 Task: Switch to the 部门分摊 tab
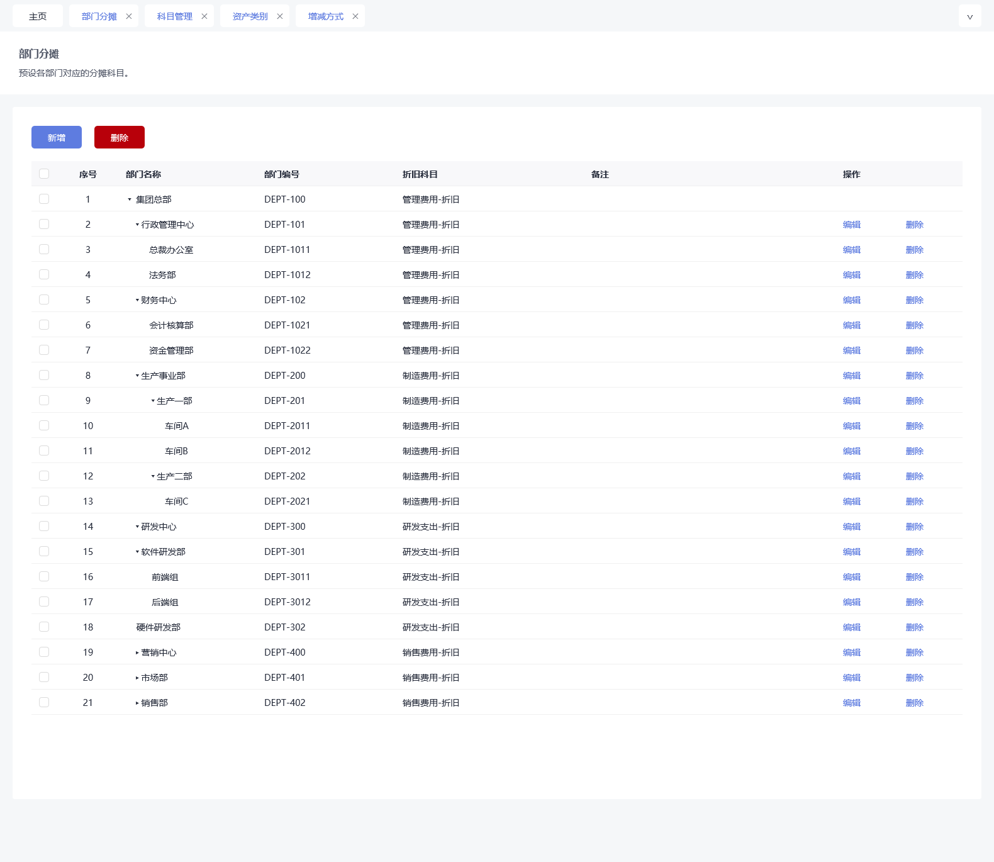[99, 16]
